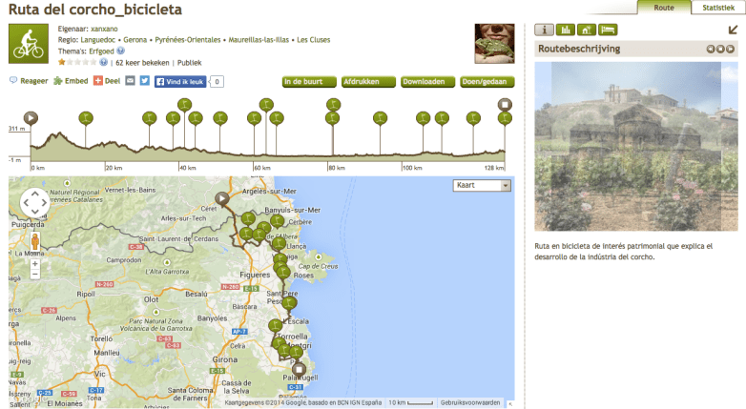The width and height of the screenshot is (746, 409).
Task: Go to next slide in Routebeschrijving
Action: (731, 49)
